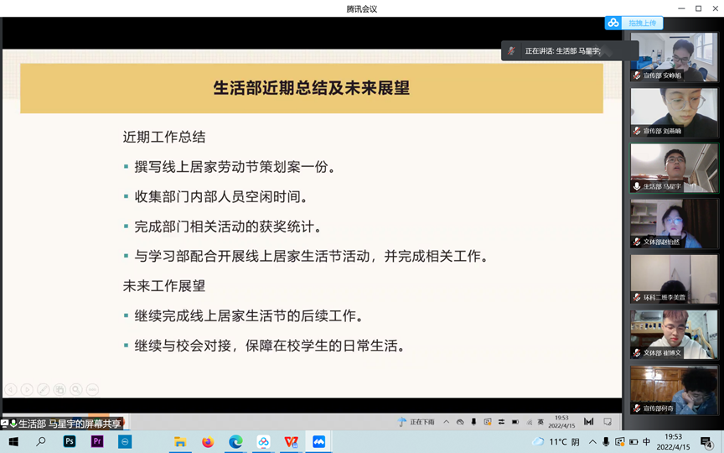Open Baidu Netdisk icon in the taskbar
724x453 pixels.
263,442
